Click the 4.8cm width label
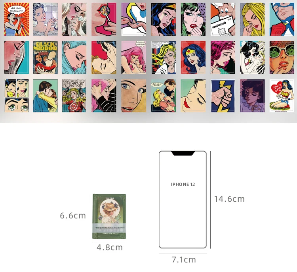 coord(110,247)
